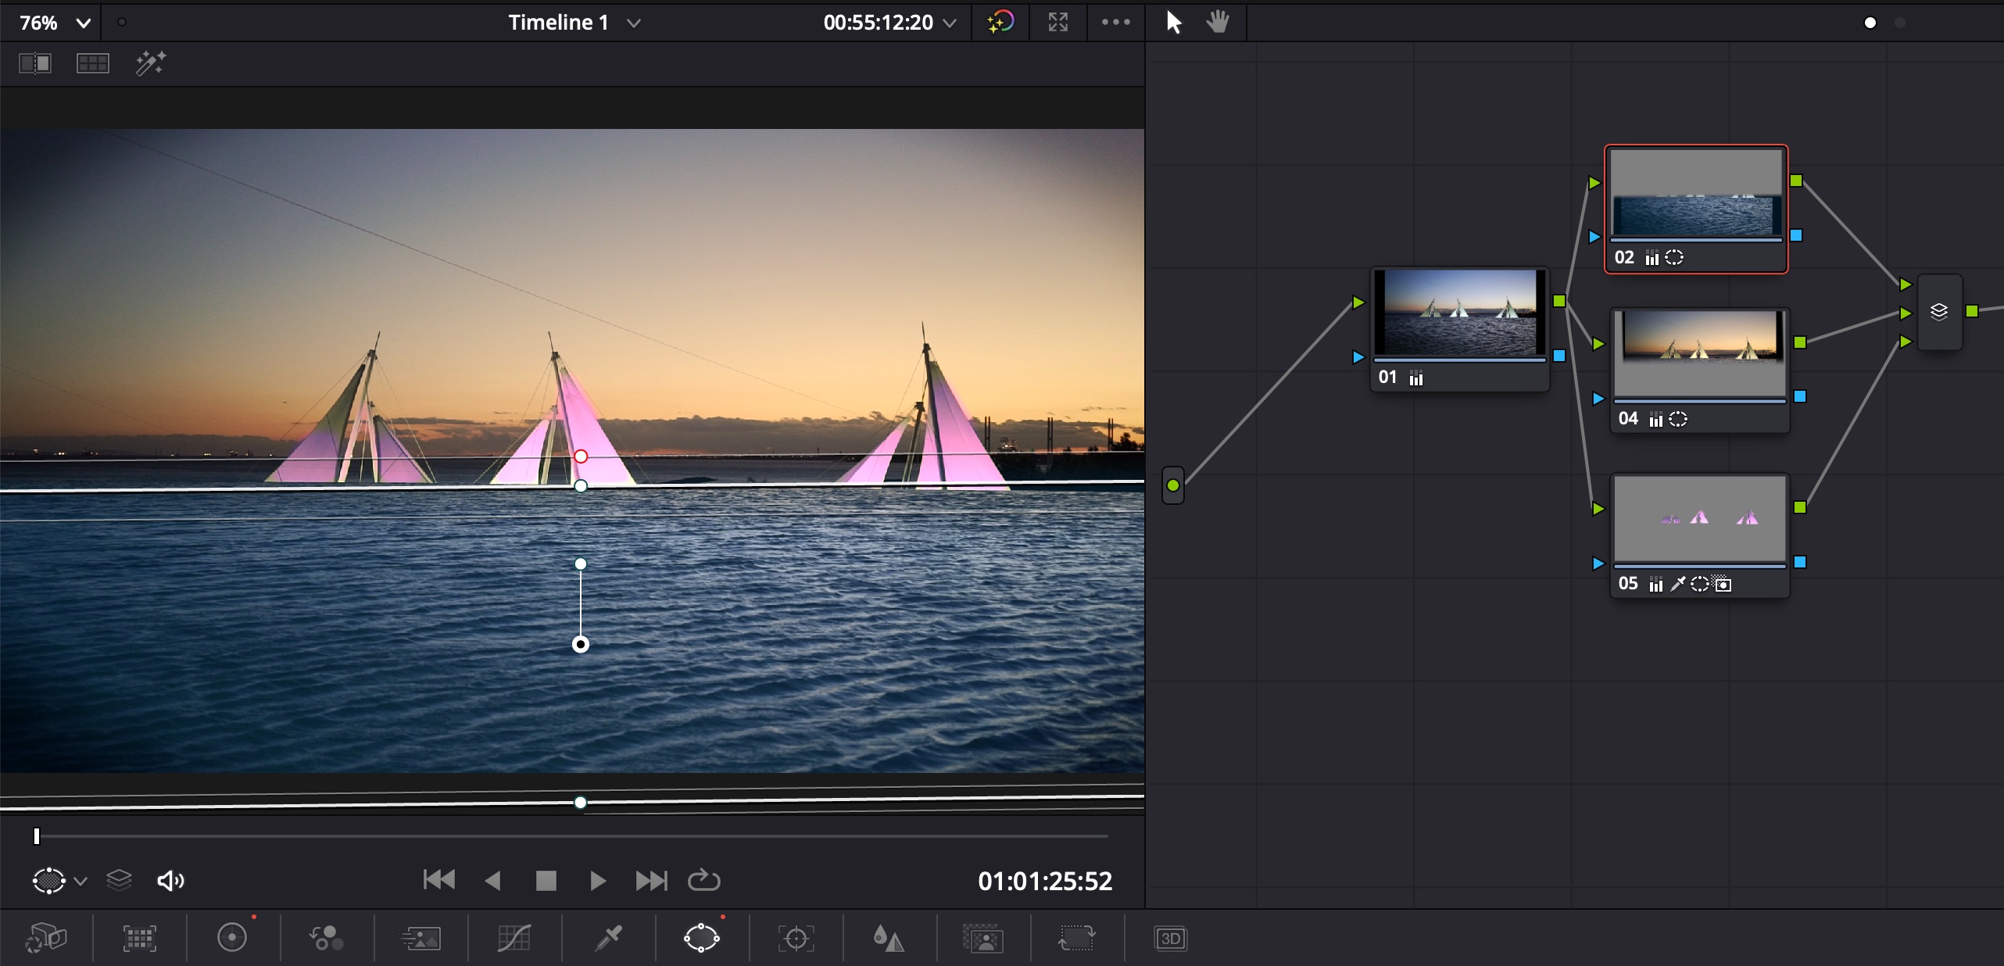Open the Blur and Sharpen palette
The image size is (2004, 966).
[x=889, y=937]
